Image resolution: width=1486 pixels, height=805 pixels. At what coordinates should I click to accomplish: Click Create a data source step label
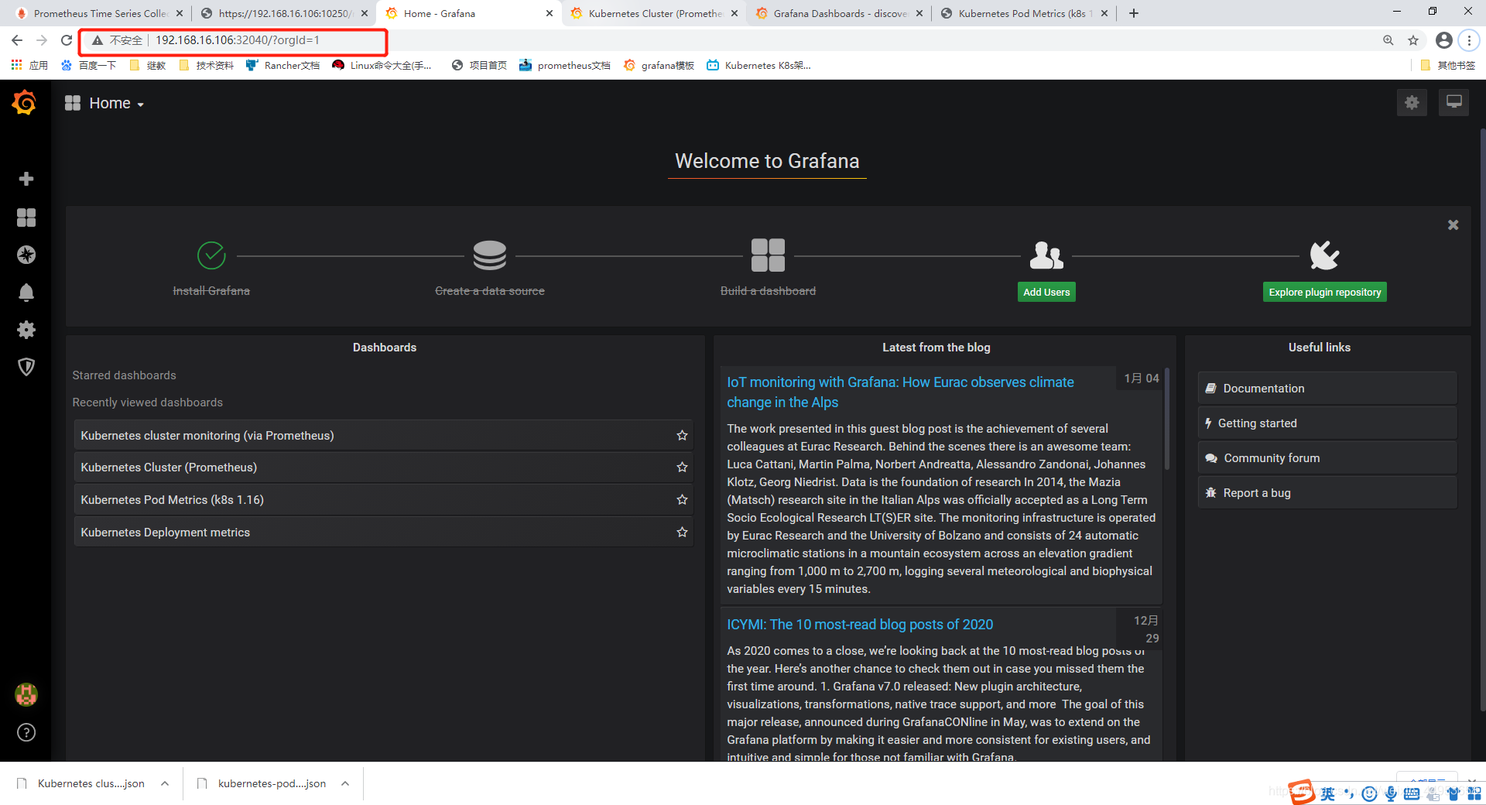(490, 291)
